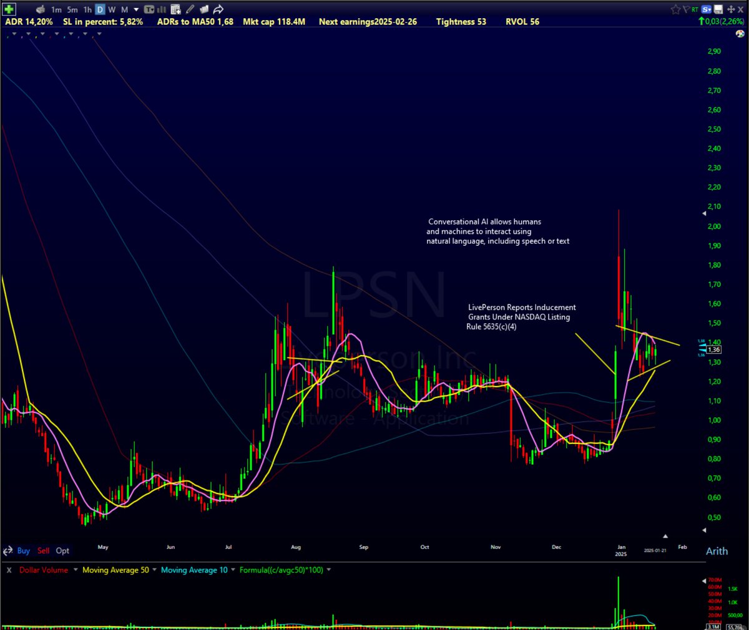Click the 1,36 current price tag
Screen dimensions: 749x630
[x=714, y=350]
